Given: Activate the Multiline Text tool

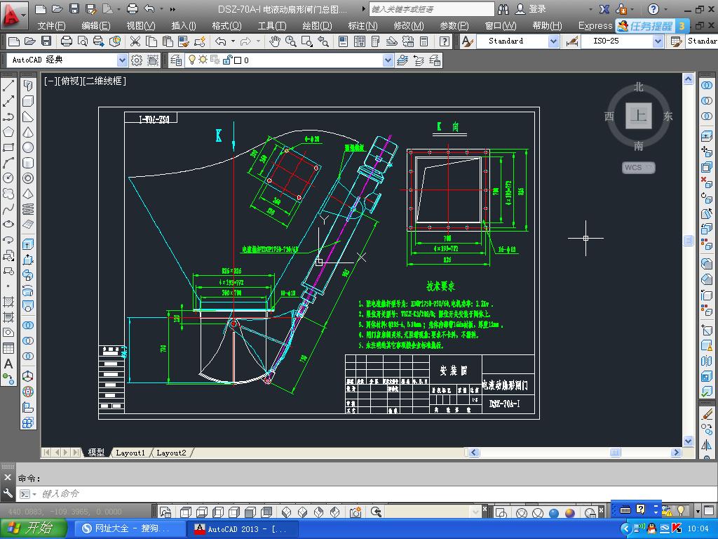Looking at the screenshot, I should pyautogui.click(x=8, y=364).
